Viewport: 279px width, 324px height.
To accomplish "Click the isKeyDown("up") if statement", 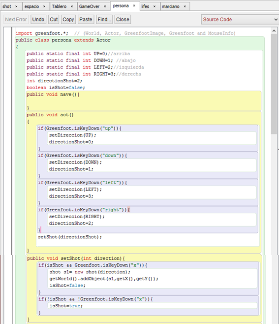I will click(x=80, y=129).
